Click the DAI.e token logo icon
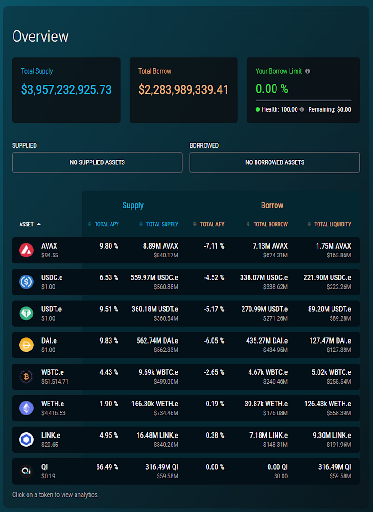Image resolution: width=373 pixels, height=512 pixels. click(26, 345)
